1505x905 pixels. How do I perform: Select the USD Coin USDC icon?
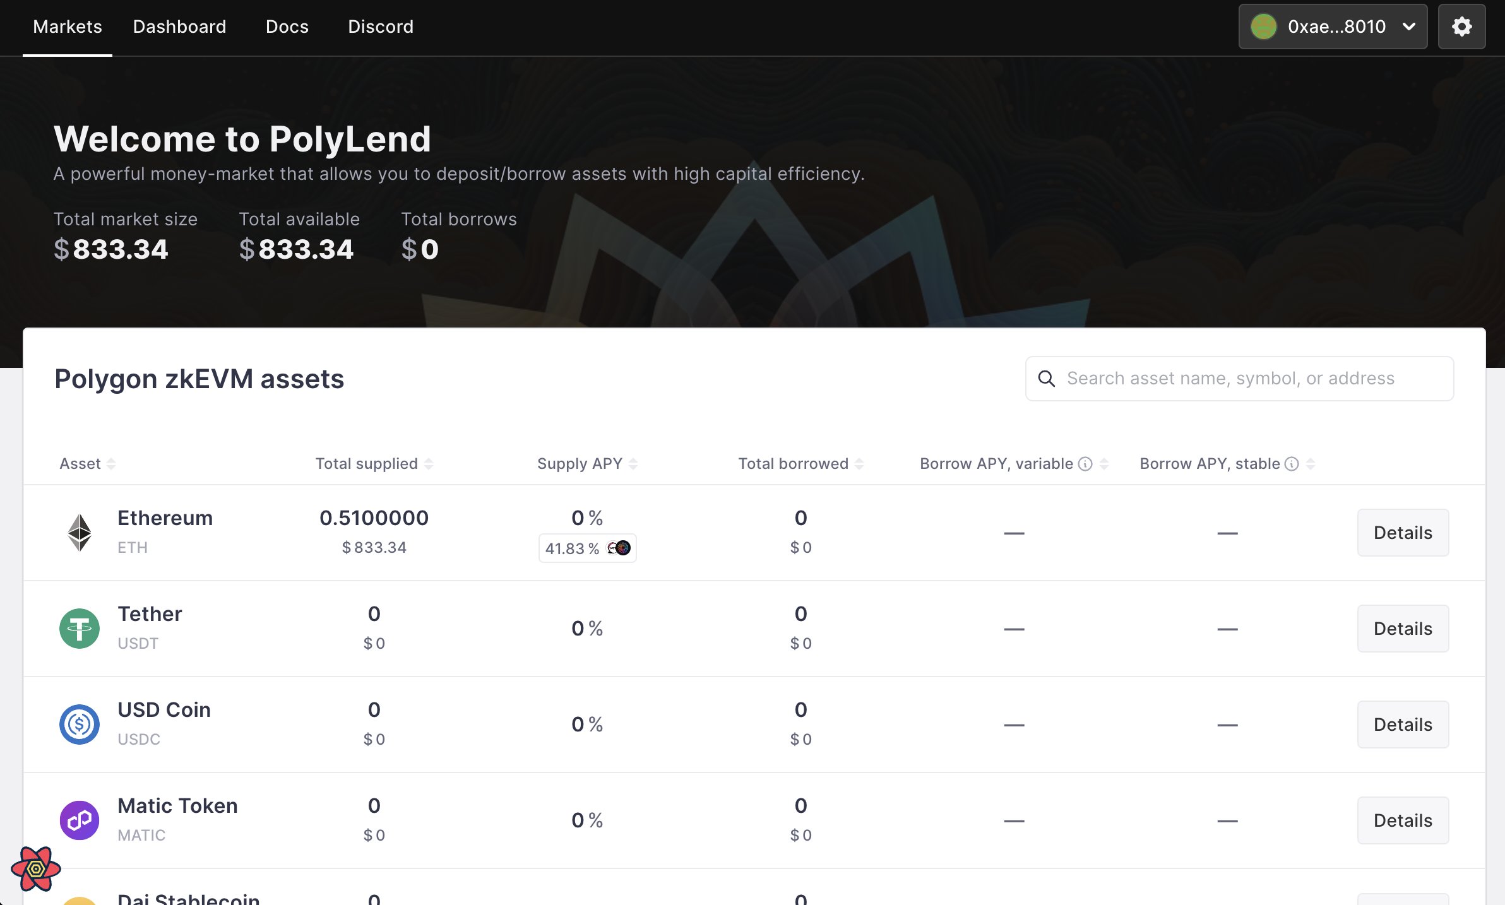79,724
